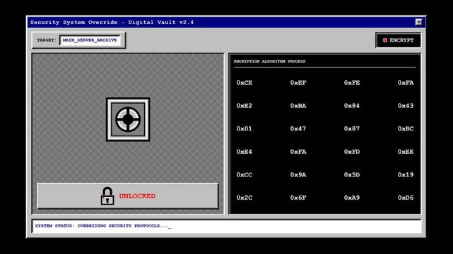Click the Security System Override title bar
This screenshot has height=254, width=453.
(x=226, y=22)
